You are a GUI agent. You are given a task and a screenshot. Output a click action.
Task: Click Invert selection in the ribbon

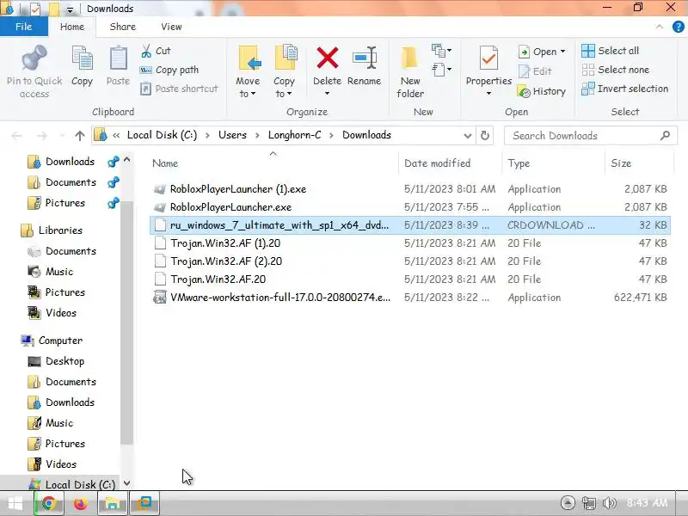pos(625,89)
